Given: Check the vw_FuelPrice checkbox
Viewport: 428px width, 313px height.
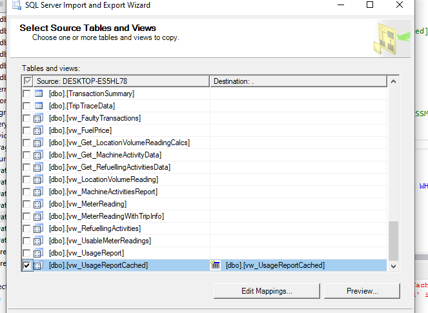Looking at the screenshot, I should pyautogui.click(x=26, y=131).
